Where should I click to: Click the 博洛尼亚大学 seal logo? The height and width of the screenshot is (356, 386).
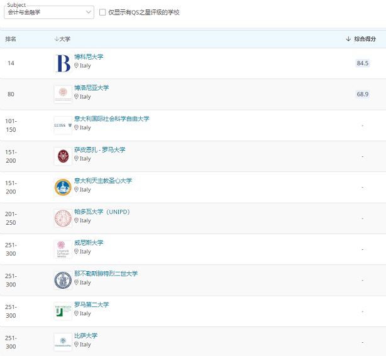pyautogui.click(x=63, y=94)
